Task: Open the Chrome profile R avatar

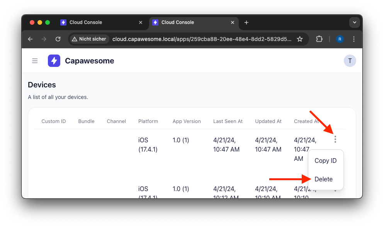Action: [340, 39]
